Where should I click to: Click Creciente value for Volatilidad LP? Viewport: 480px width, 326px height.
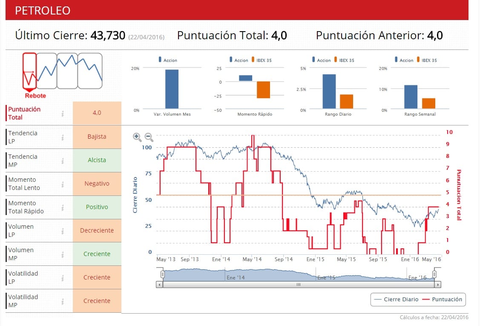[x=97, y=277]
